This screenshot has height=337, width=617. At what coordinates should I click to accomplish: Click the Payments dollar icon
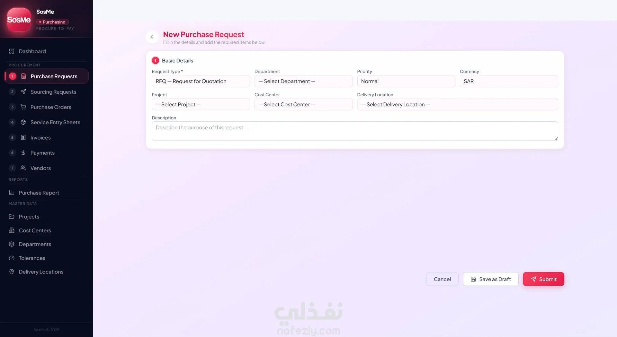(x=23, y=153)
